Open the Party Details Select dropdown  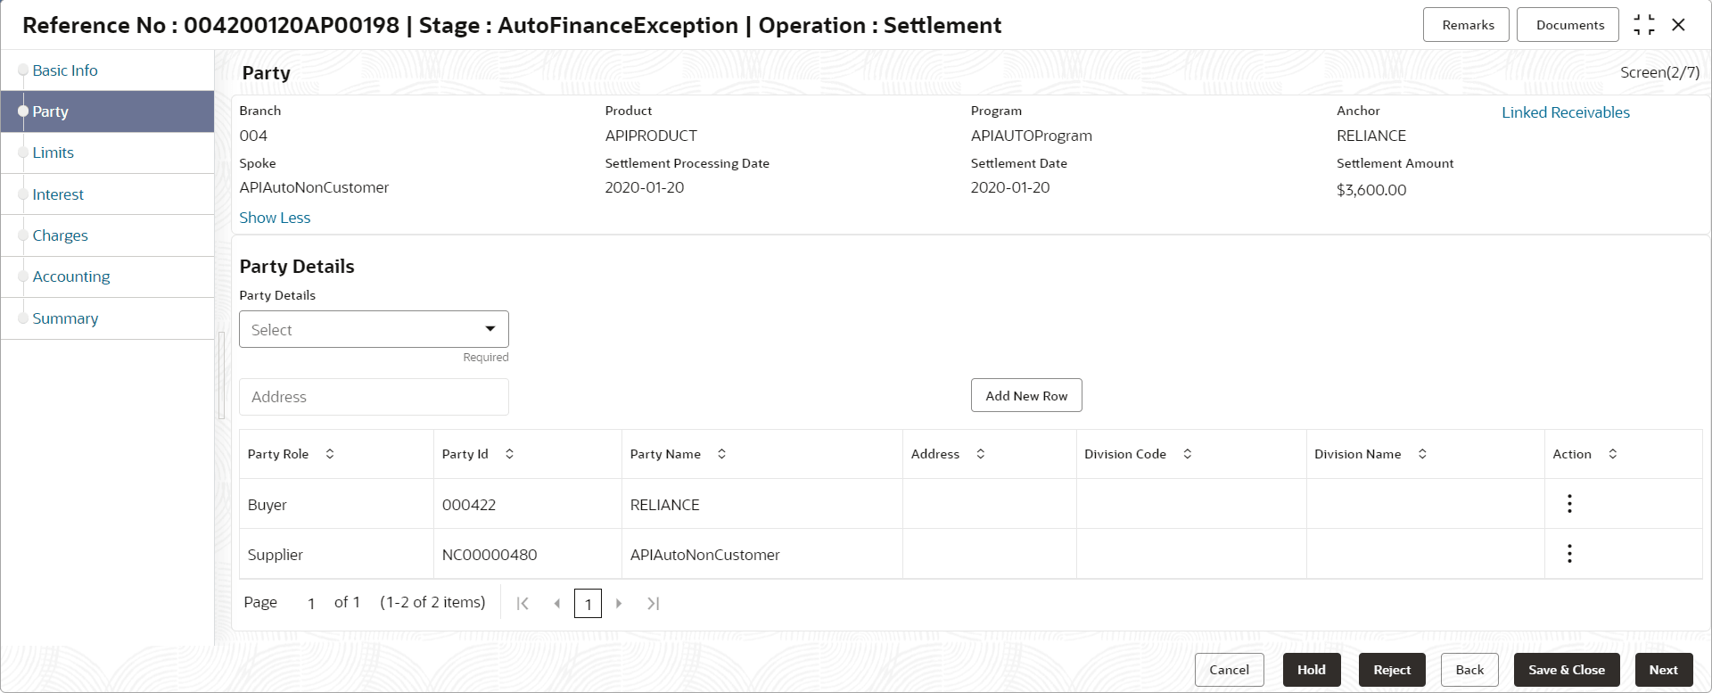(x=374, y=329)
